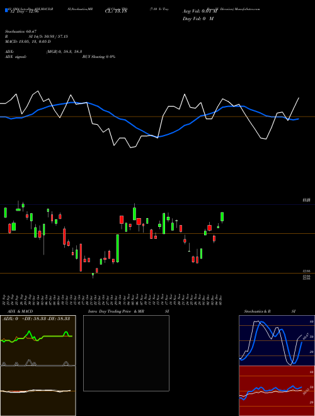Select the MACD: 13.05, 13, 0.05 D line
This screenshot has height=416, width=315.
click(28, 42)
